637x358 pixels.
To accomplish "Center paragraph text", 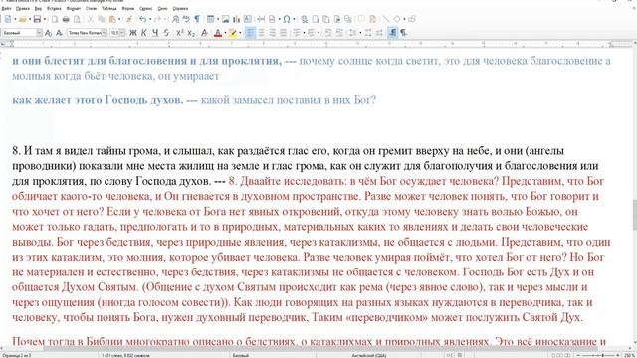I will point(261,33).
